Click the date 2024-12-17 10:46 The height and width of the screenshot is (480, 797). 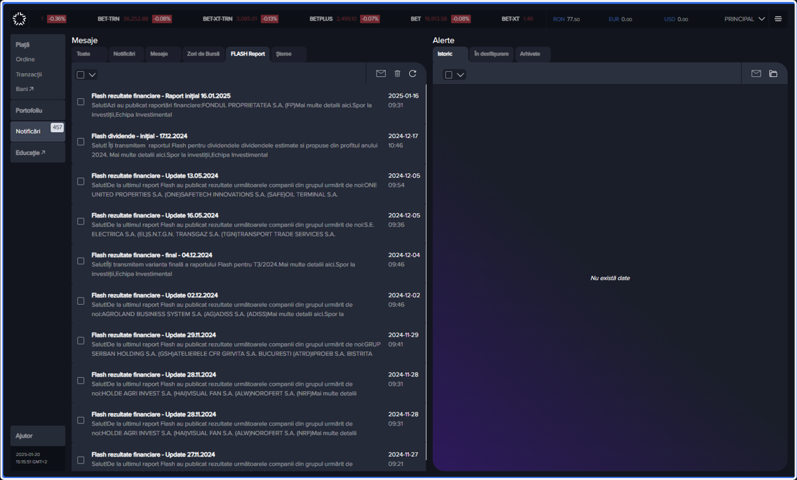pos(403,140)
